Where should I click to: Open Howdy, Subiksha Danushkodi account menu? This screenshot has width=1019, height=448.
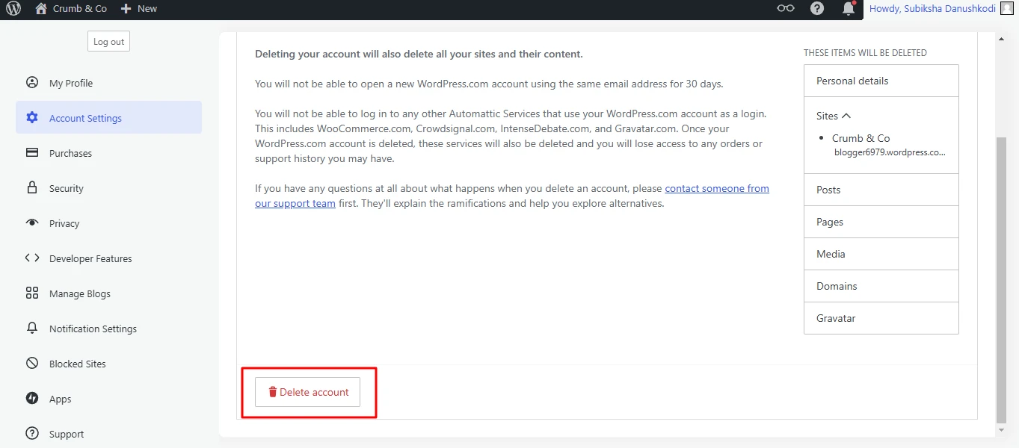932,9
